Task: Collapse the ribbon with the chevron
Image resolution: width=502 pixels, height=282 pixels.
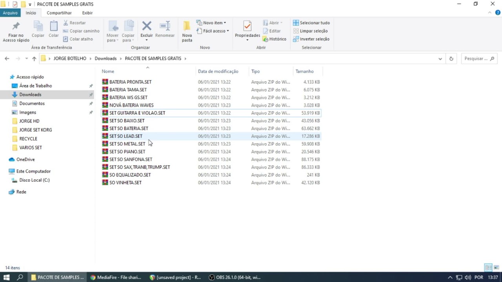Action: [489, 13]
